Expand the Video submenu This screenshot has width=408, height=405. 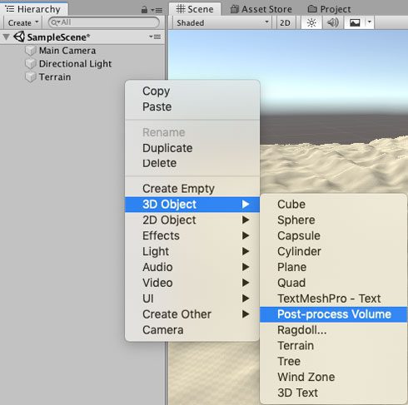coord(192,283)
